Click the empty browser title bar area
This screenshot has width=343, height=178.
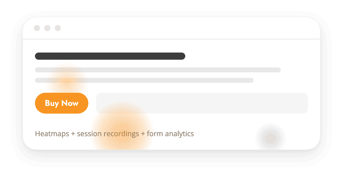click(190, 28)
